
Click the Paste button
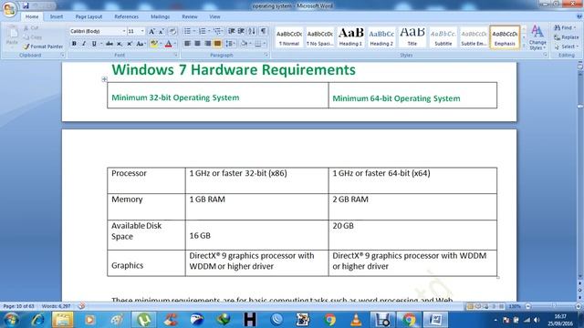coord(12,36)
